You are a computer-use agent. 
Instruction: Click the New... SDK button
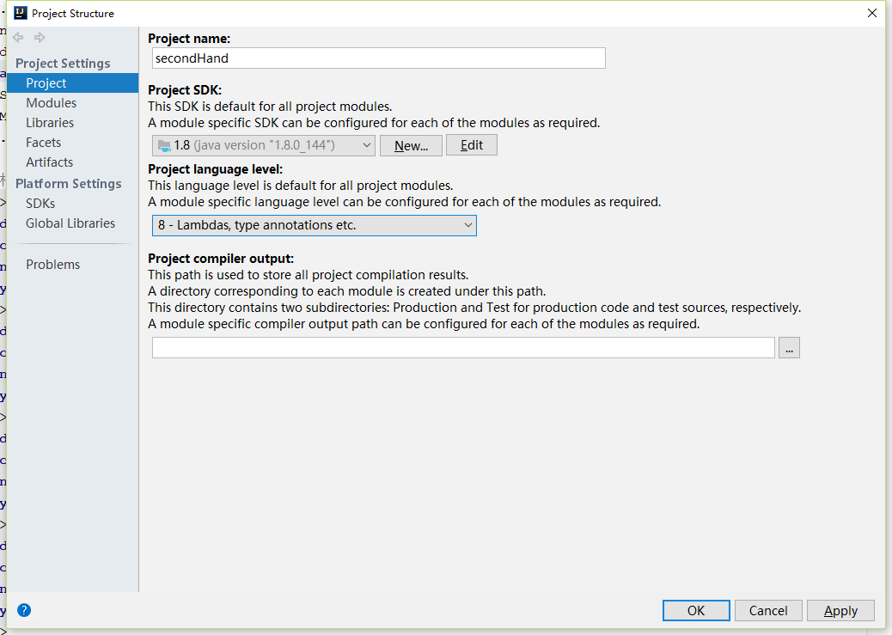coord(411,145)
